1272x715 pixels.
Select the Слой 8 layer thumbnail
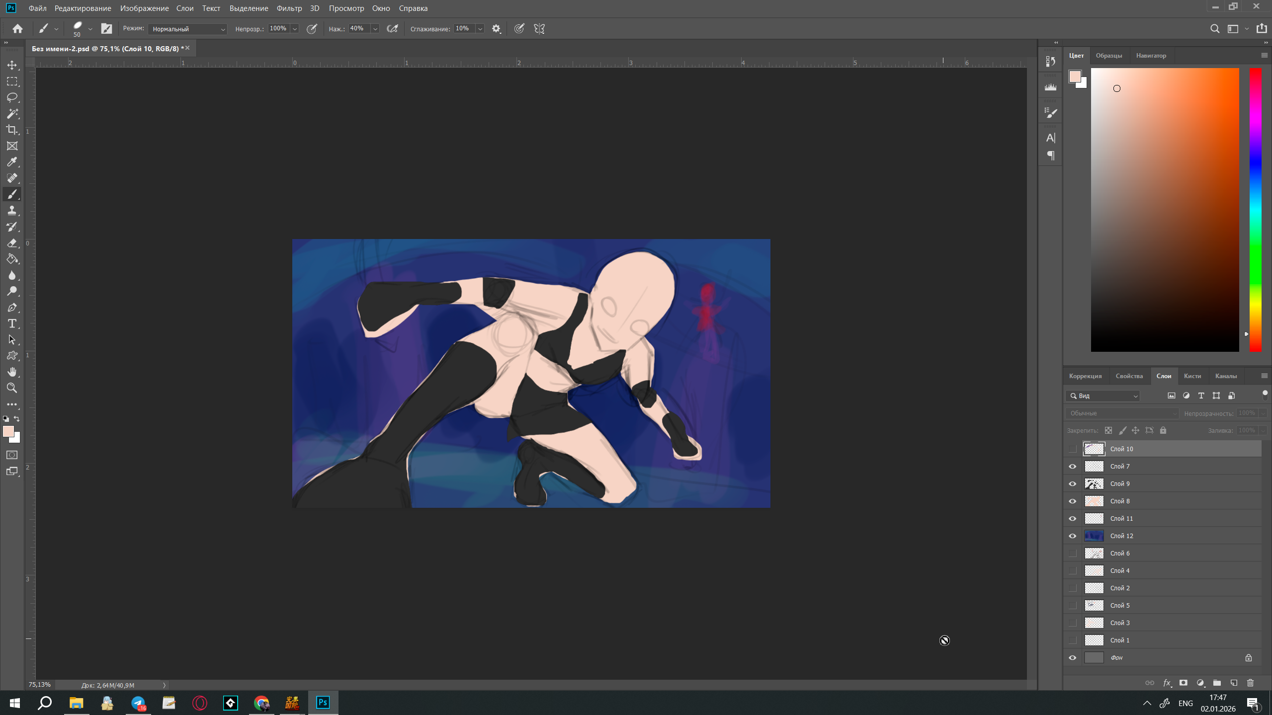pyautogui.click(x=1094, y=501)
